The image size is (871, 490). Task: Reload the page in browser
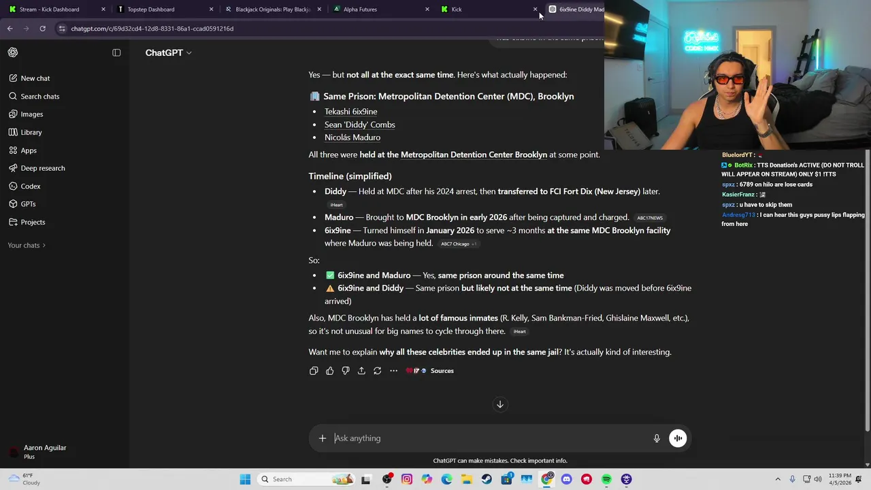point(42,29)
